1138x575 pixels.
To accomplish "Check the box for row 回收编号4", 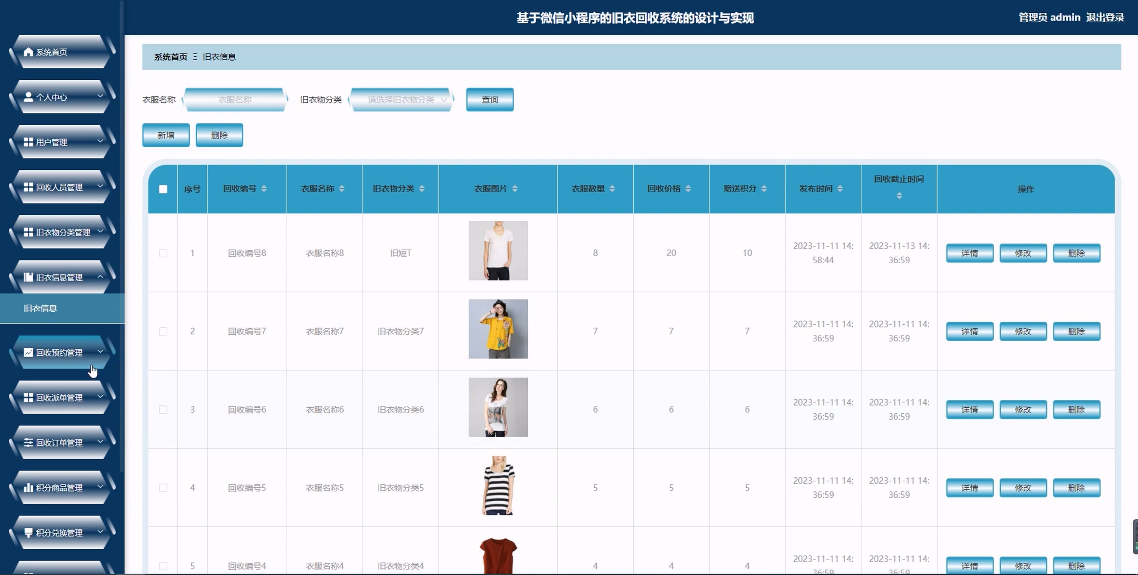I will 163,566.
